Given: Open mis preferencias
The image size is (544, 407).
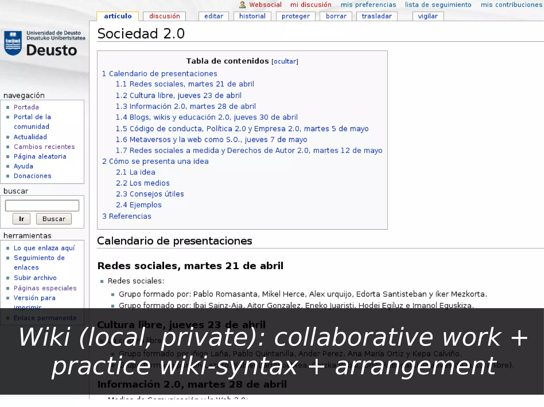Looking at the screenshot, I should pyautogui.click(x=368, y=5).
